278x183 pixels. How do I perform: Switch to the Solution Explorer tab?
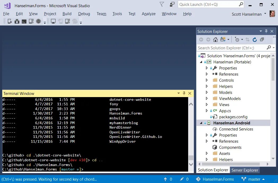[x=213, y=170]
